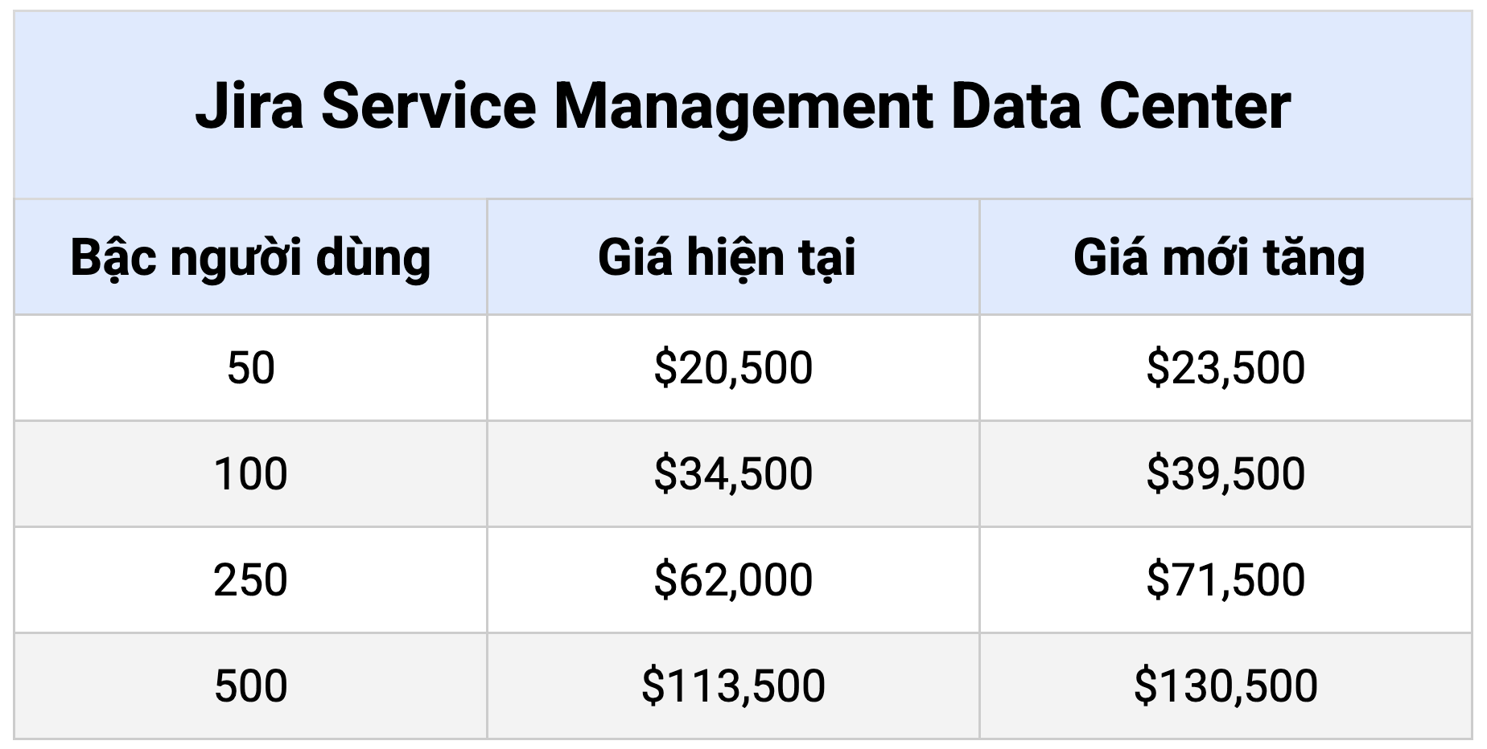Click the $62,000 current price cell
1487x749 pixels.
point(733,580)
